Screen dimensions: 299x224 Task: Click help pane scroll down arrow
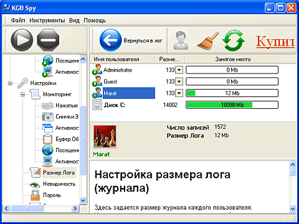[x=293, y=208]
